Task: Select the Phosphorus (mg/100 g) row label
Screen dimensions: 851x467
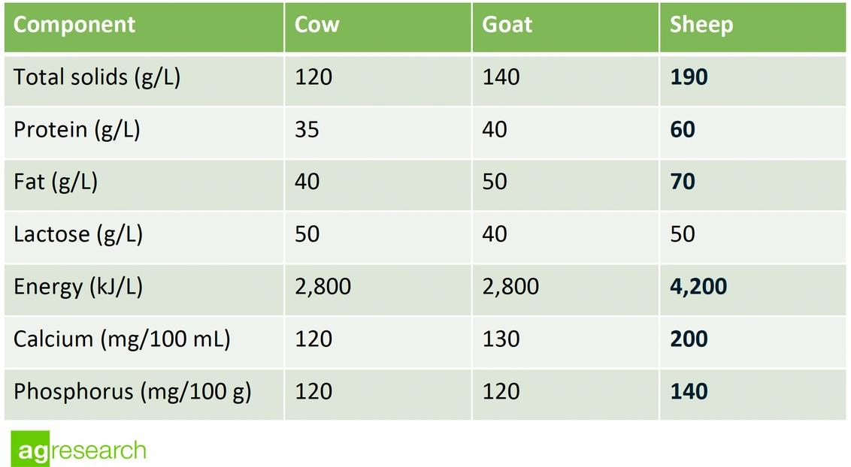Action: [132, 391]
